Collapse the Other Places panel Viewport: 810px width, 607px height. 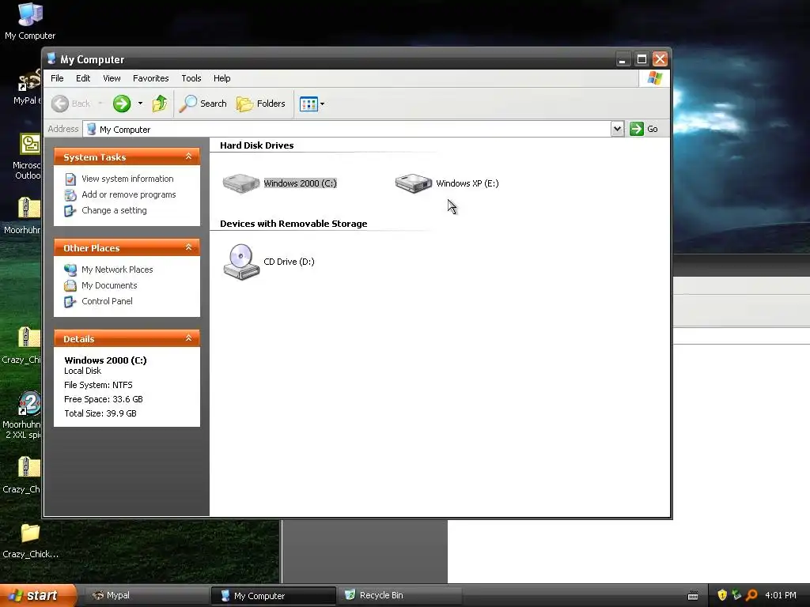188,247
